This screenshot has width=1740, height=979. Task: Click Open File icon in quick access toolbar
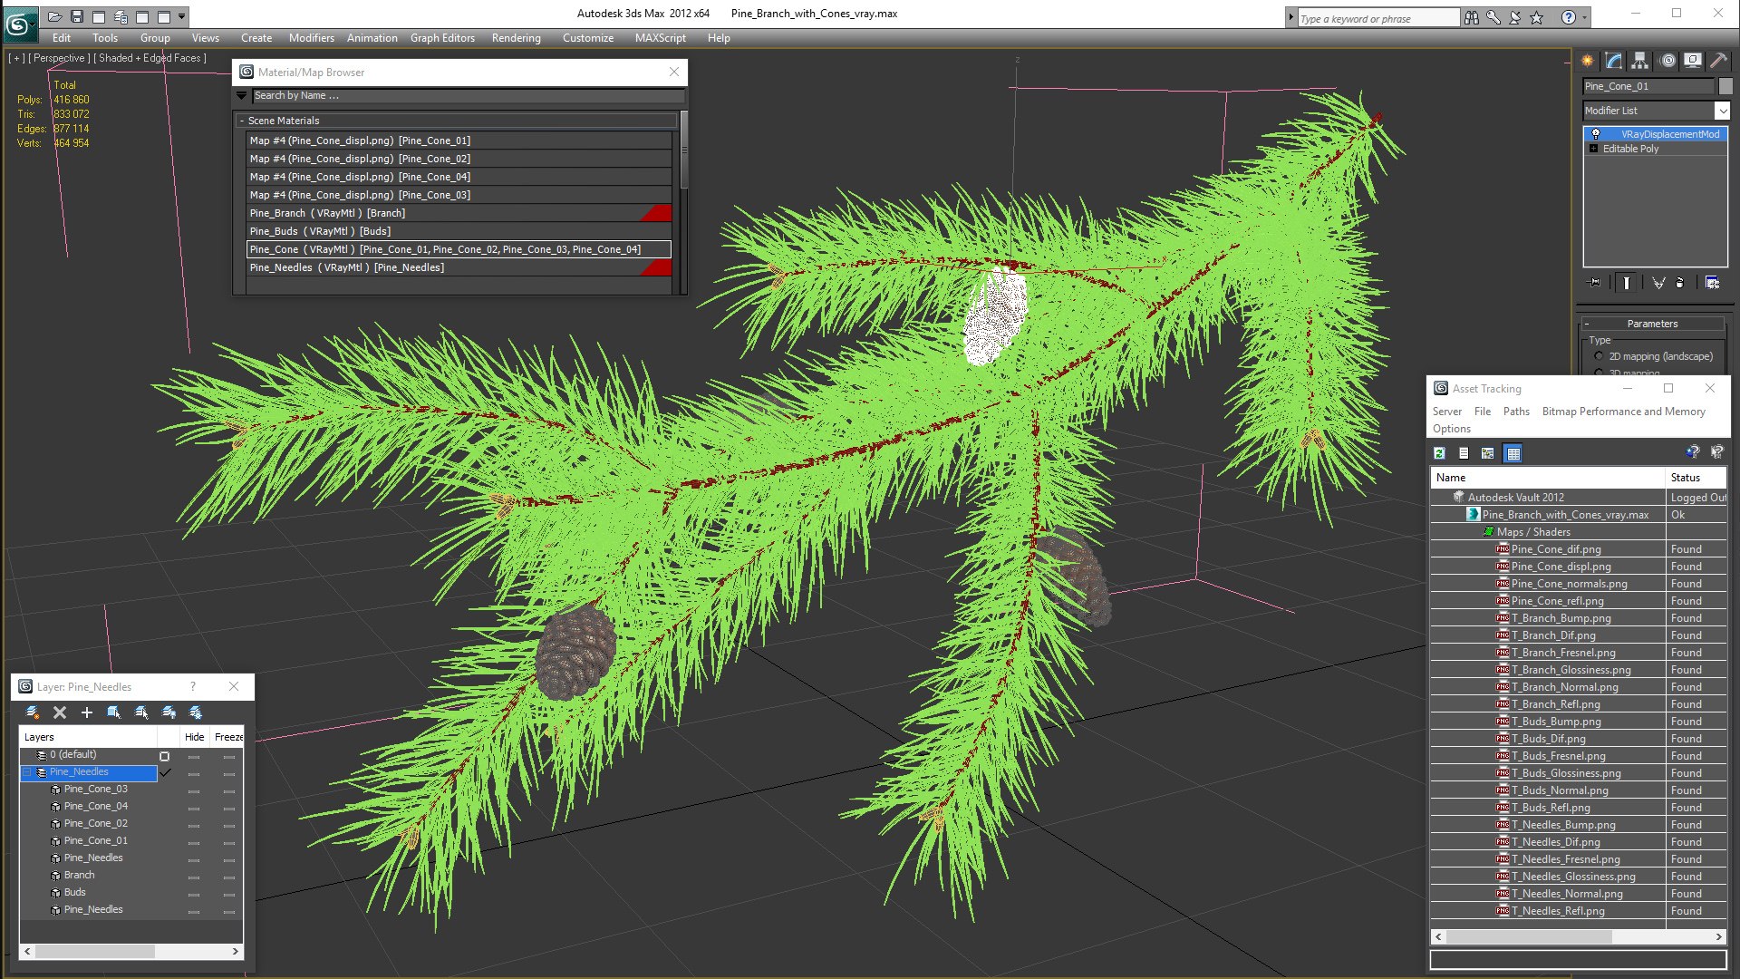[55, 16]
